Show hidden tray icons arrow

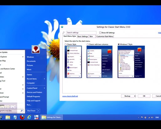[138, 117]
